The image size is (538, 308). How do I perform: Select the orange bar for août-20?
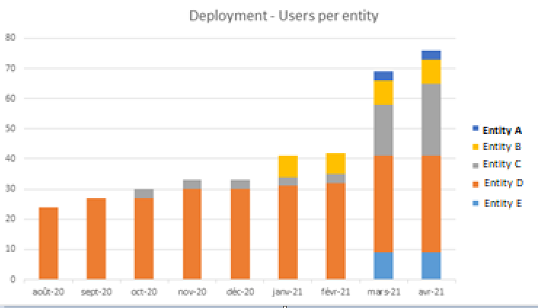48,243
